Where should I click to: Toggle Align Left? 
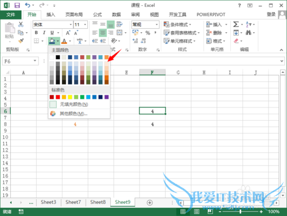click(95, 33)
